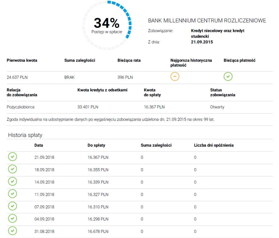Click the date cell 11.09.2018
The width and height of the screenshot is (279, 238).
(44, 195)
